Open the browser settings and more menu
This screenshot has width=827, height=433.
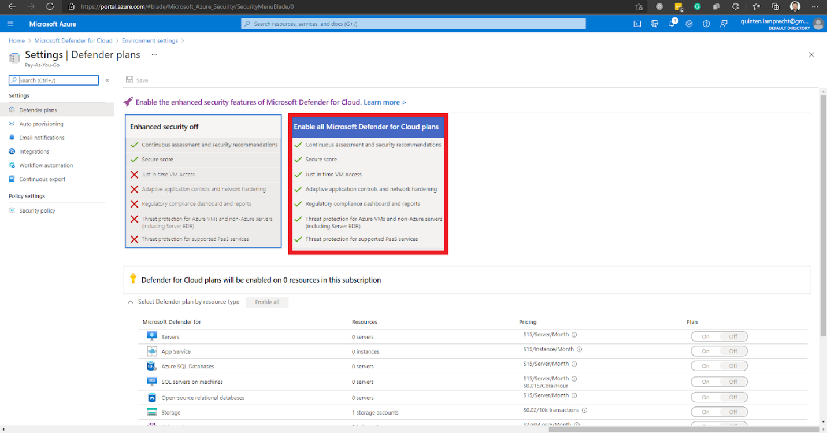tap(815, 6)
